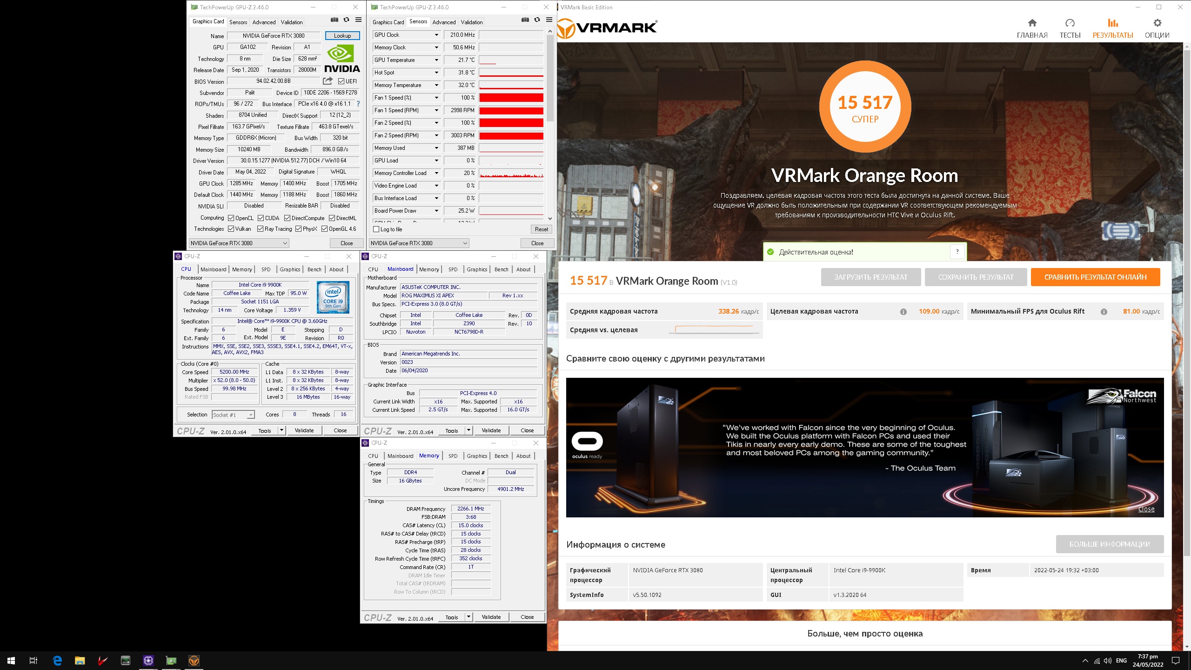Image resolution: width=1191 pixels, height=670 pixels.
Task: Open hamburger menu in GPU-Z Graphics Card window
Action: click(358, 20)
